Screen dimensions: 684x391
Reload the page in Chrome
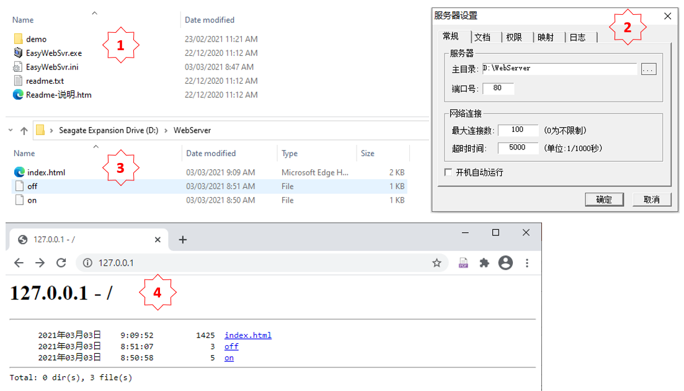[x=61, y=263]
